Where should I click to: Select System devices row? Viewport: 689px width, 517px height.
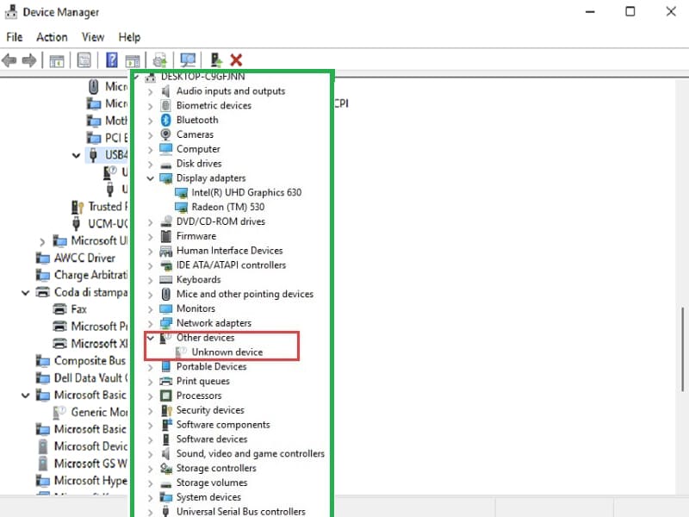tap(208, 497)
